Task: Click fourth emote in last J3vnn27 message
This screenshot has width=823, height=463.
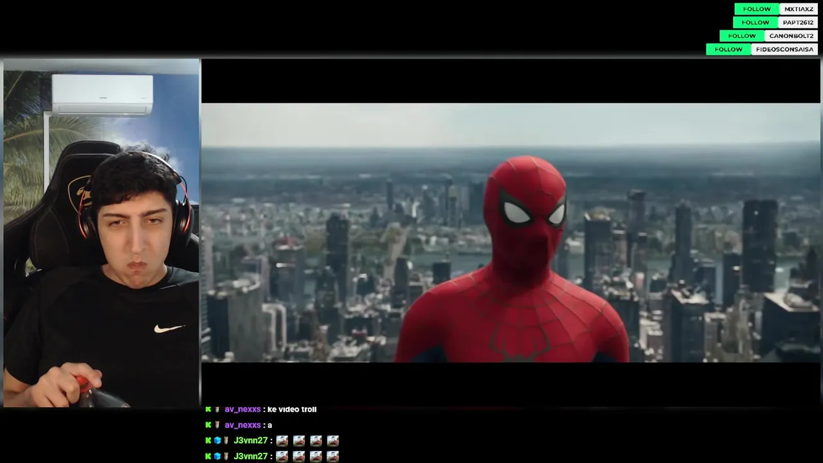Action: click(x=332, y=456)
